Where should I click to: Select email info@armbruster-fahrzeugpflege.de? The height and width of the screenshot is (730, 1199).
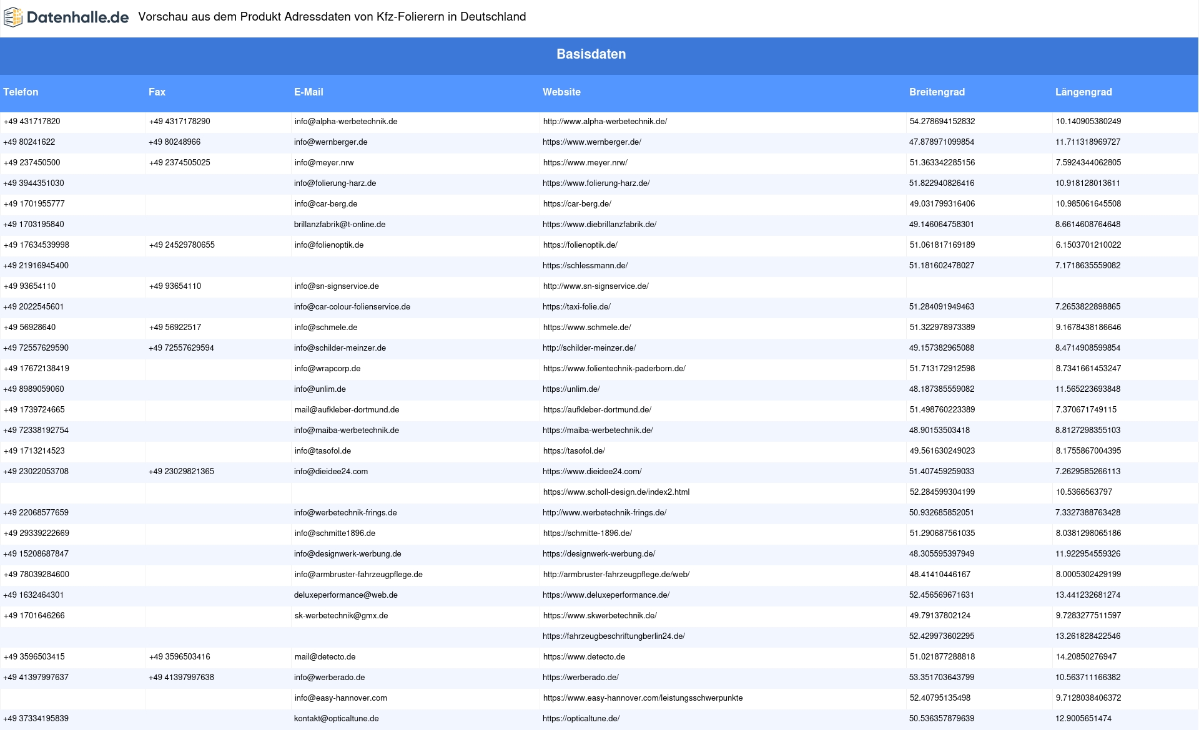point(358,575)
